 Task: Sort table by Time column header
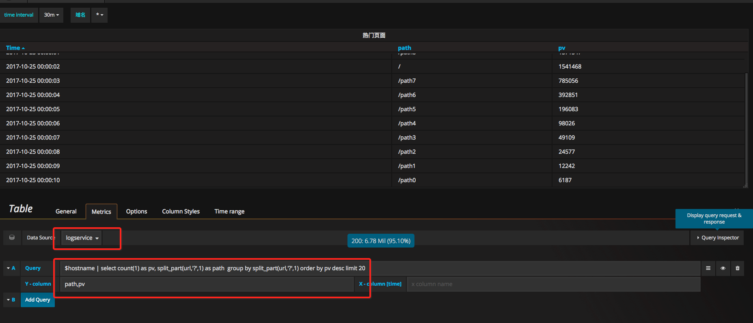point(15,48)
